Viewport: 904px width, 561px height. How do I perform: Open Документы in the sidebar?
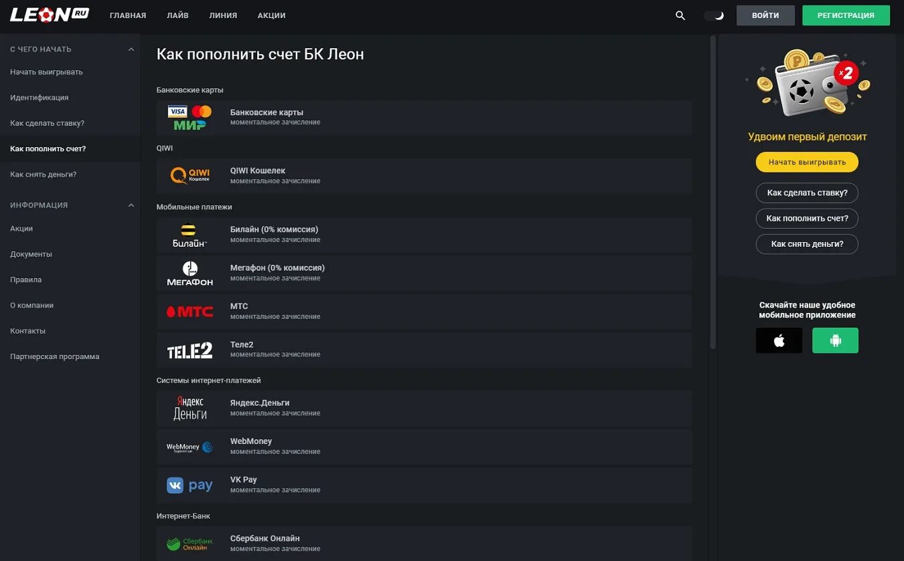click(31, 254)
